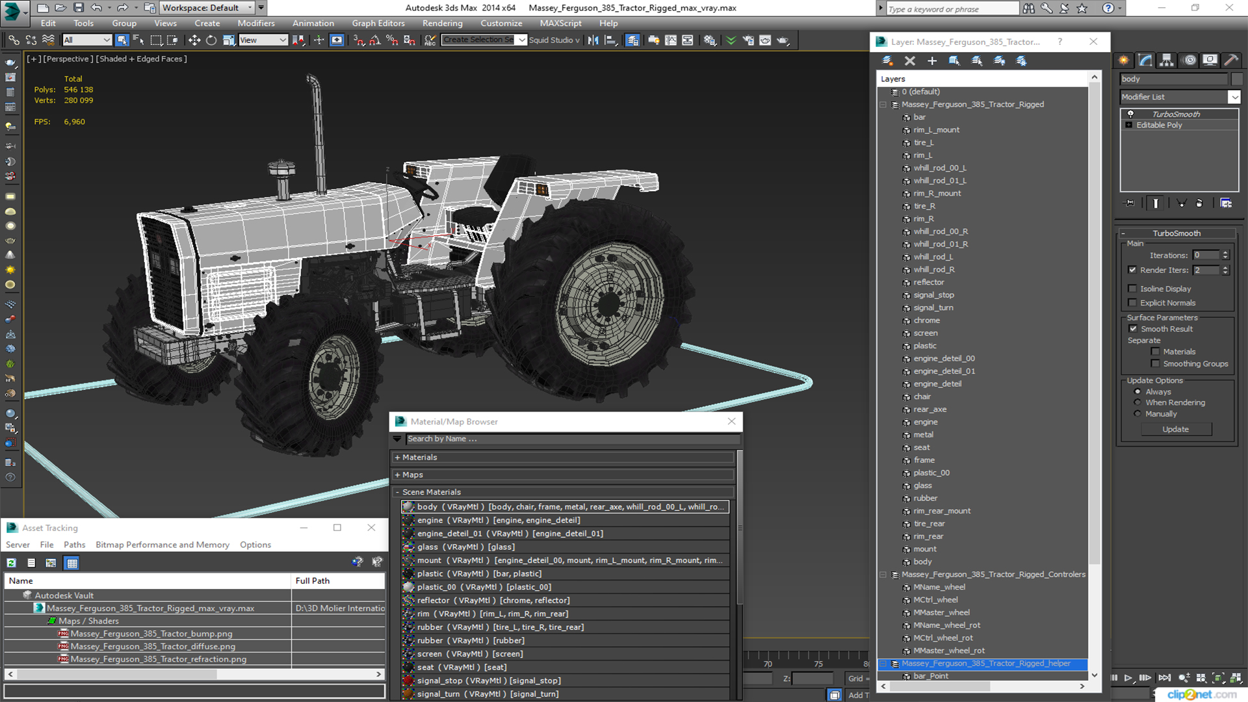Click the Mirror tool icon
Image resolution: width=1248 pixels, height=702 pixels.
[593, 40]
